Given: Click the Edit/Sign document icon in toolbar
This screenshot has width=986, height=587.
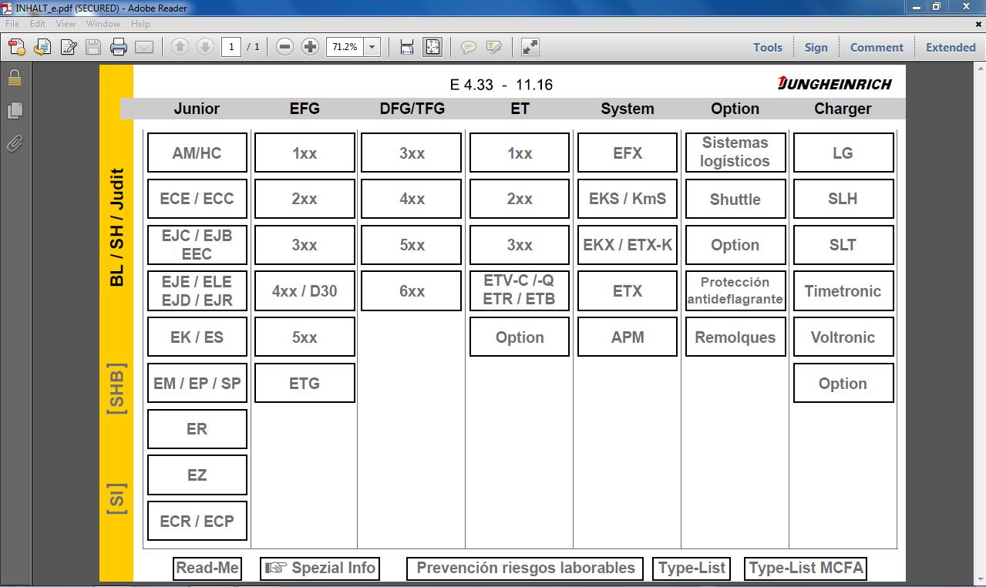Looking at the screenshot, I should coord(68,47).
